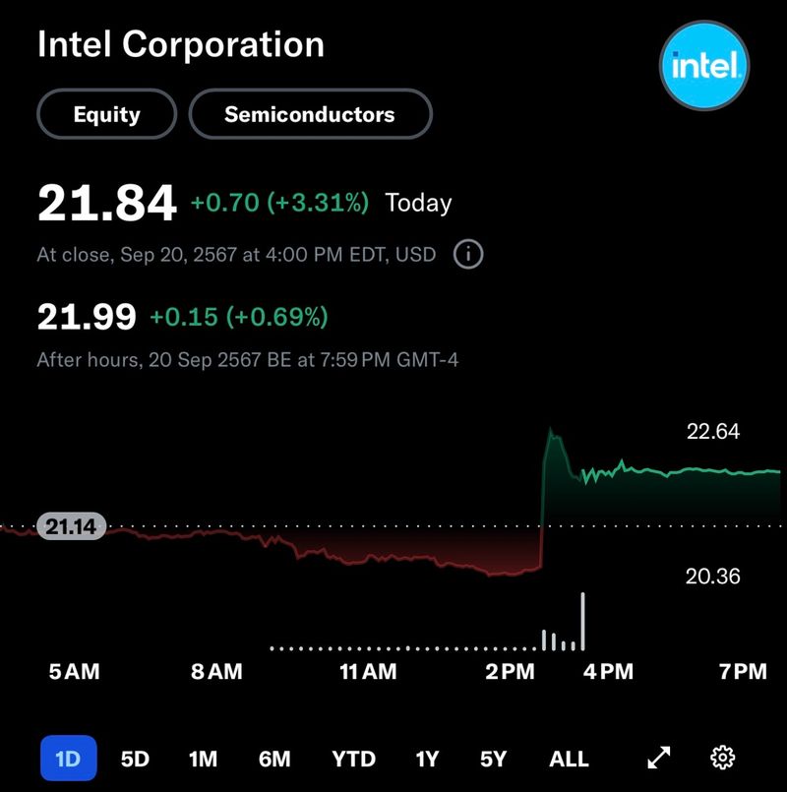Toggle the ALL time range view
Viewport: 787px width, 792px height.
(569, 759)
